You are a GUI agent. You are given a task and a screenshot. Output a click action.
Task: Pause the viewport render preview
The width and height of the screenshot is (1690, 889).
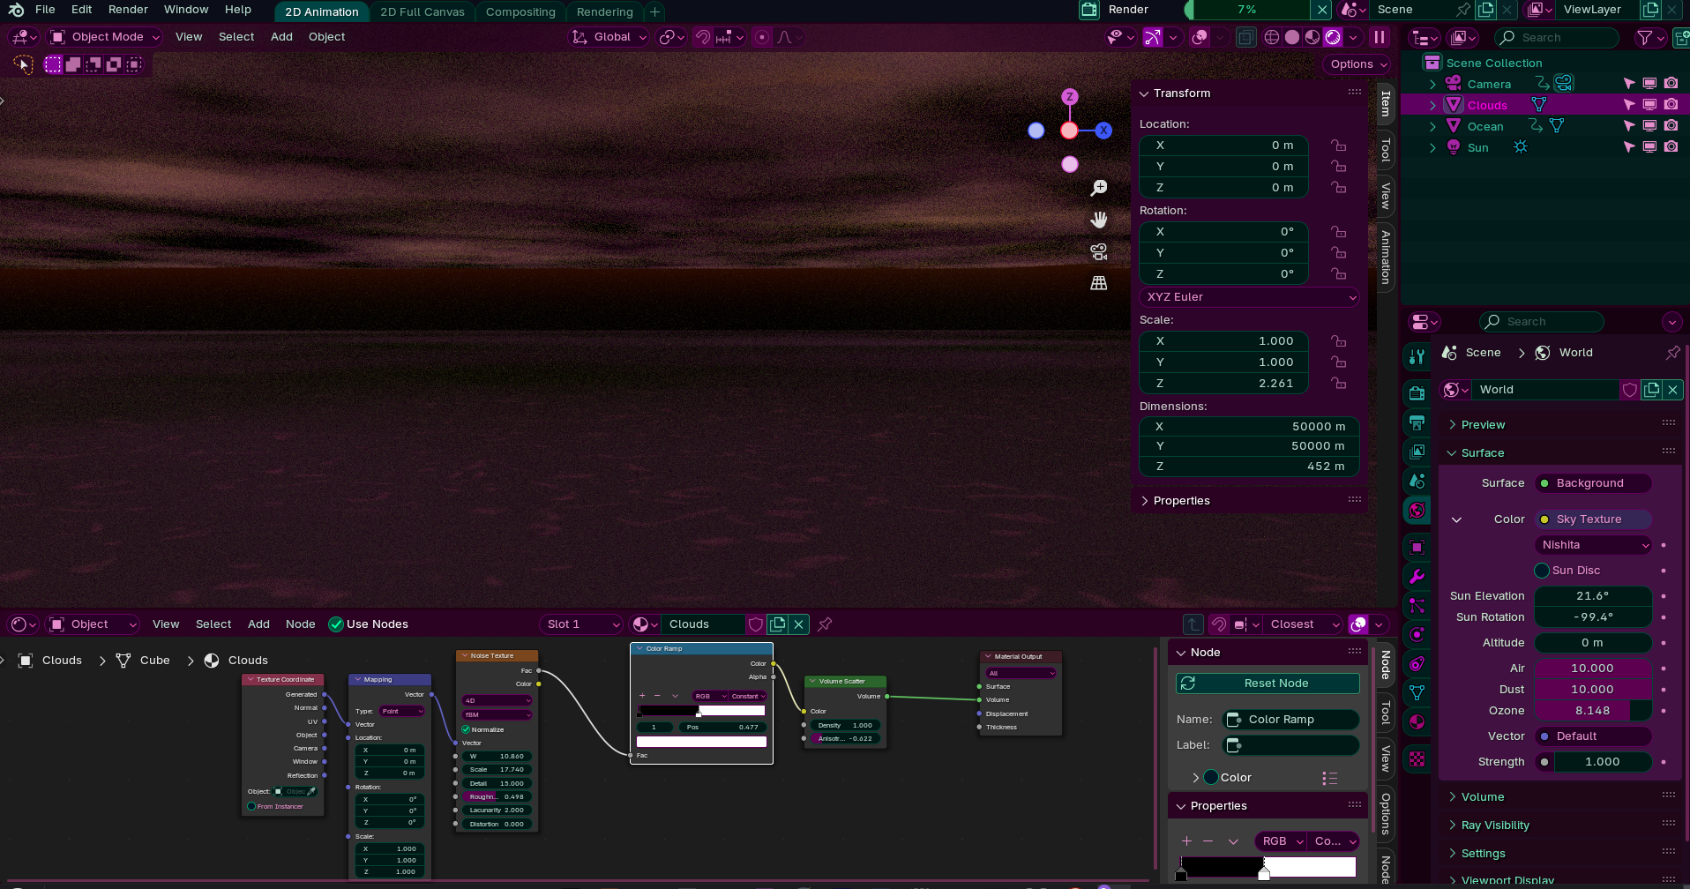coord(1380,37)
